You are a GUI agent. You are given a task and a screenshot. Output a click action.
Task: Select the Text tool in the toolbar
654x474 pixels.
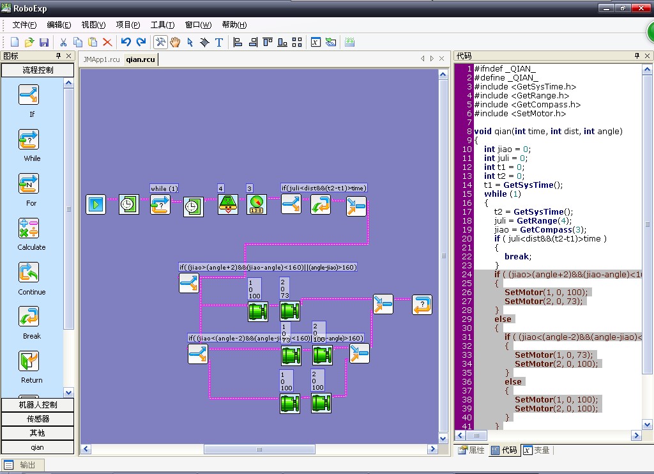coord(219,42)
